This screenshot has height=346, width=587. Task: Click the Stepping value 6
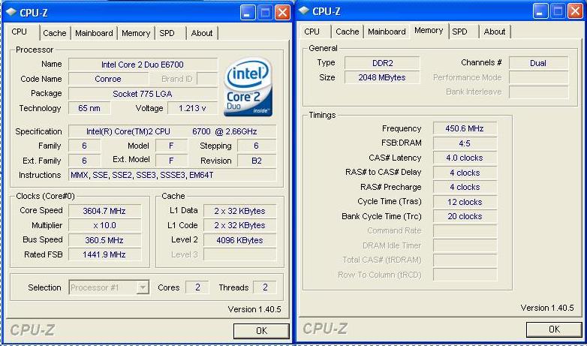pos(257,146)
